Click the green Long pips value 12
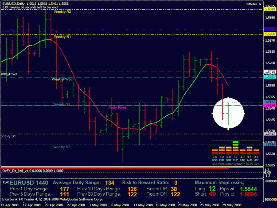 point(212,188)
